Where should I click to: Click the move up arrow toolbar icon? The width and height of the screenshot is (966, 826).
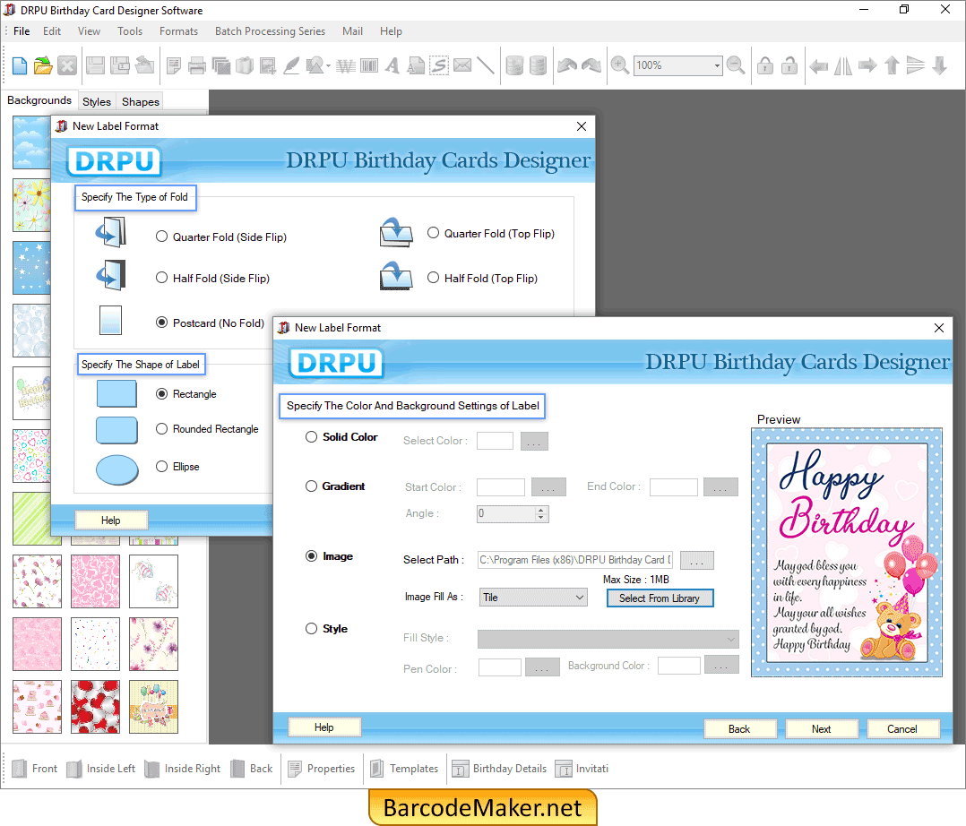[x=892, y=65]
